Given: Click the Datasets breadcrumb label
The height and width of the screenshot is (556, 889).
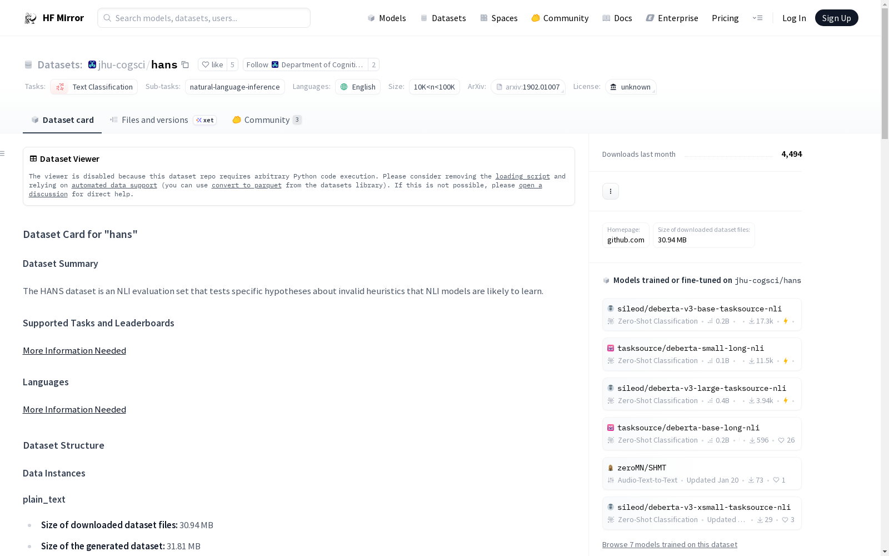Looking at the screenshot, I should point(60,65).
